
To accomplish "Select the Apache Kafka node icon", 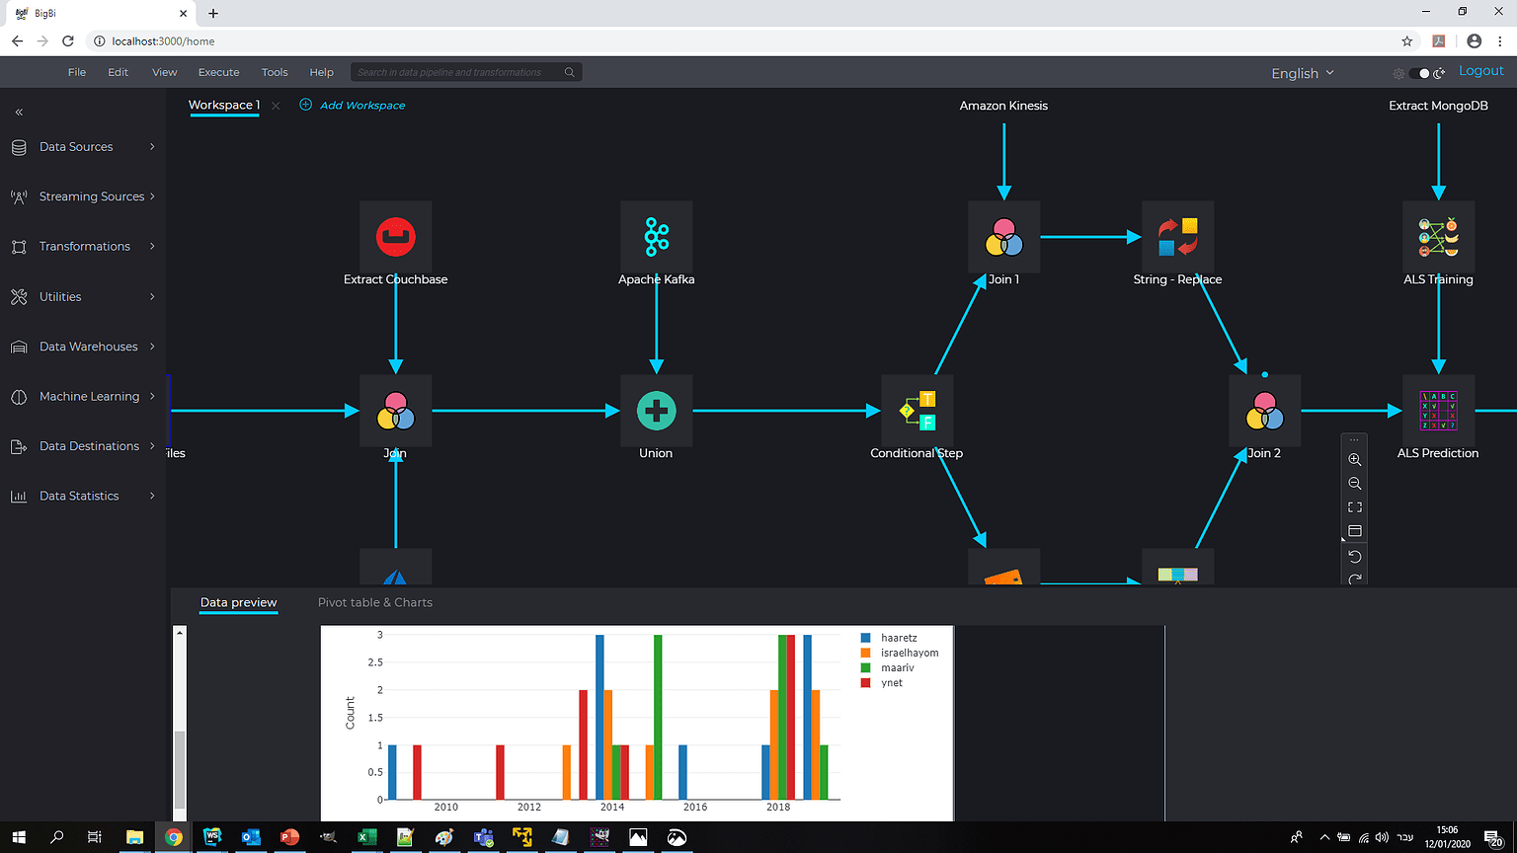I will [656, 237].
